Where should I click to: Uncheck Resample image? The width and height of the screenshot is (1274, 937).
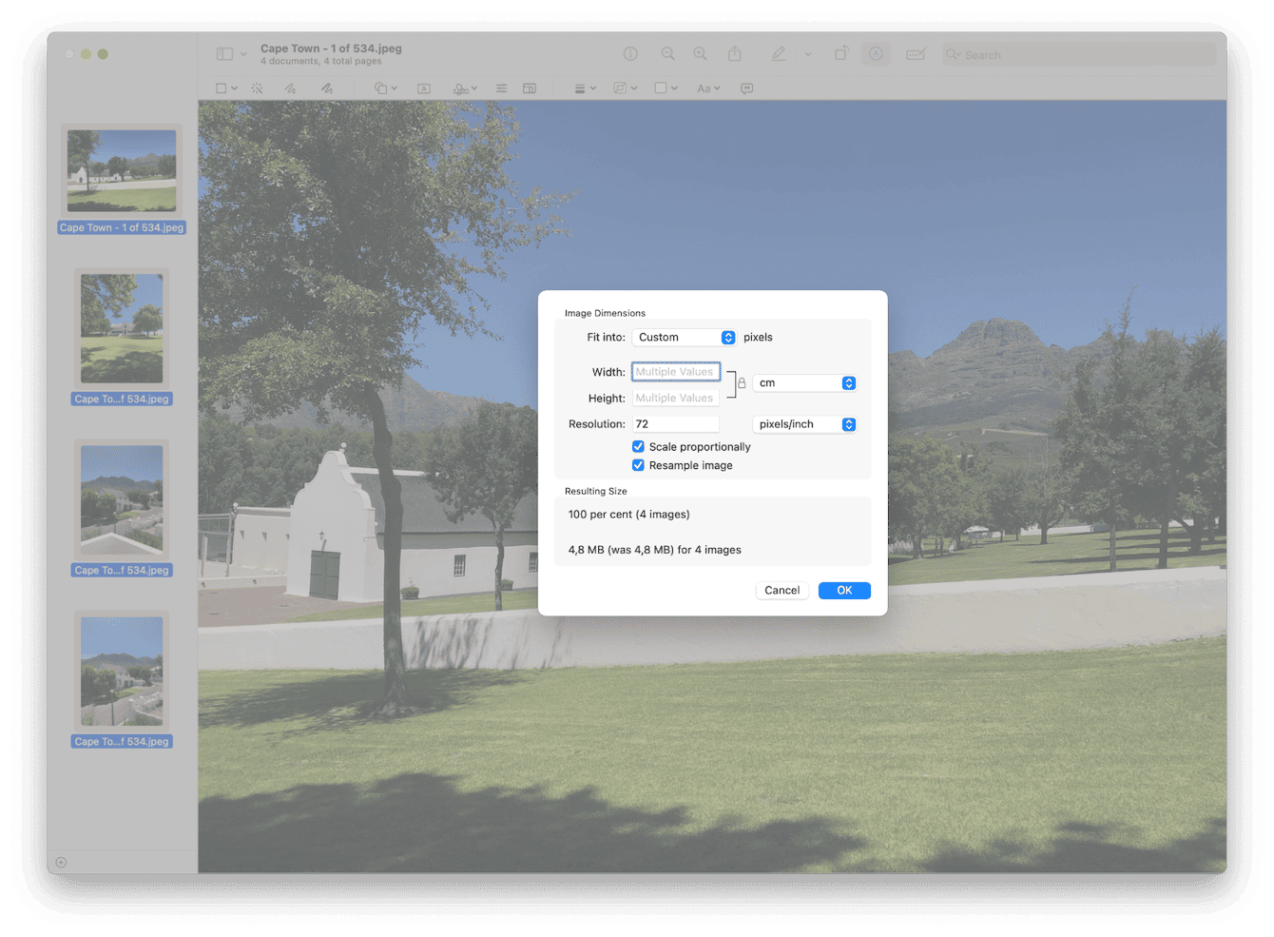[x=638, y=465]
